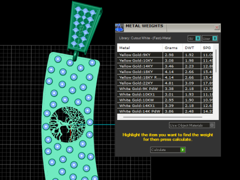Select the White Gold:14KX1 row

pos(165,105)
